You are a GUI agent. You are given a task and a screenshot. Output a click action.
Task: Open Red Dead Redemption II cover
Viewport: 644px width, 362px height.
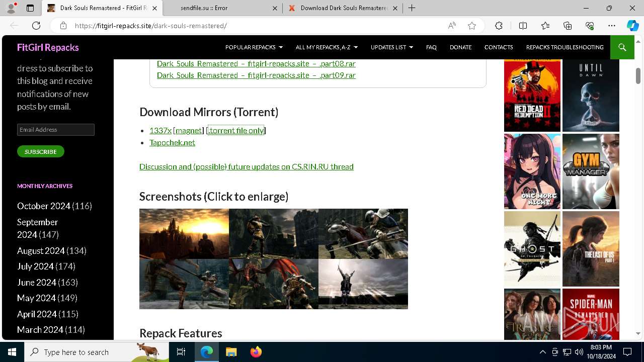[532, 96]
